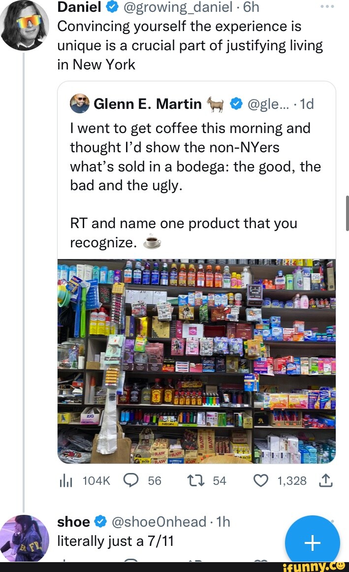This screenshot has width=349, height=572.
Task: Open Daniel's profile avatar
Action: point(25,24)
